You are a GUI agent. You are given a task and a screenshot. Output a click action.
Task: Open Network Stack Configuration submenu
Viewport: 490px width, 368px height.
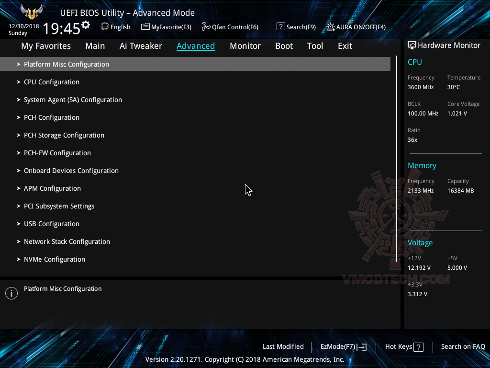(x=195, y=241)
